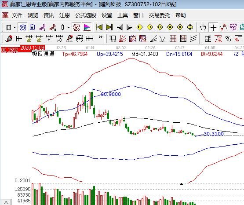
Task: Click the plain black percent sign icon
Action: click(x=228, y=39)
